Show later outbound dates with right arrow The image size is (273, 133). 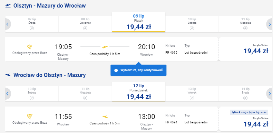[270, 24]
